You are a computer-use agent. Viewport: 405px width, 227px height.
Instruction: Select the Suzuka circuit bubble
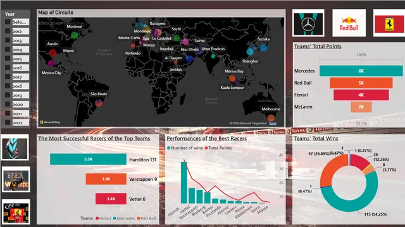[x=263, y=48]
